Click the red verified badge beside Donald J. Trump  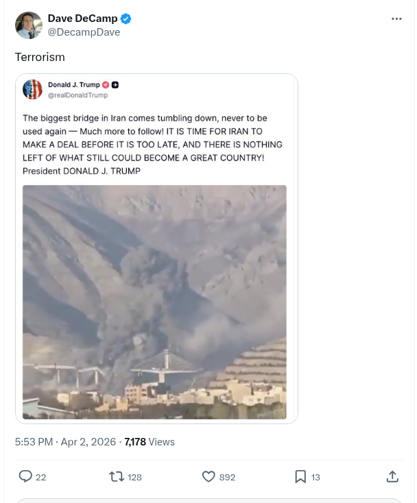pyautogui.click(x=106, y=84)
